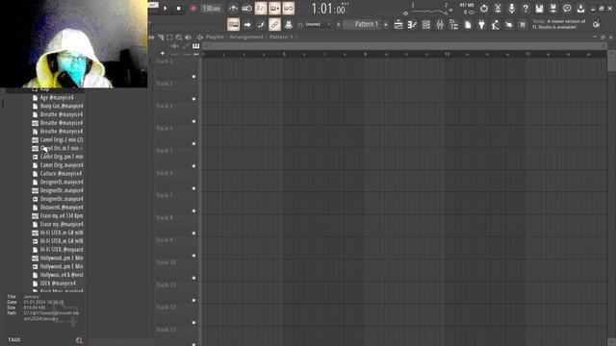Open the project picker page icon

[x=468, y=25]
